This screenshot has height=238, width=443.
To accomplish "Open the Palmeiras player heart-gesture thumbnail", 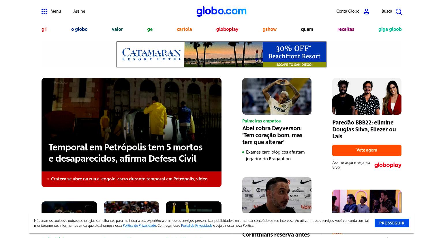I will click(277, 96).
